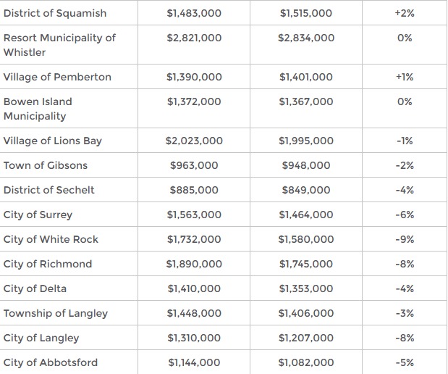Select the City of Delta label
448x374 pixels.
click(35, 288)
